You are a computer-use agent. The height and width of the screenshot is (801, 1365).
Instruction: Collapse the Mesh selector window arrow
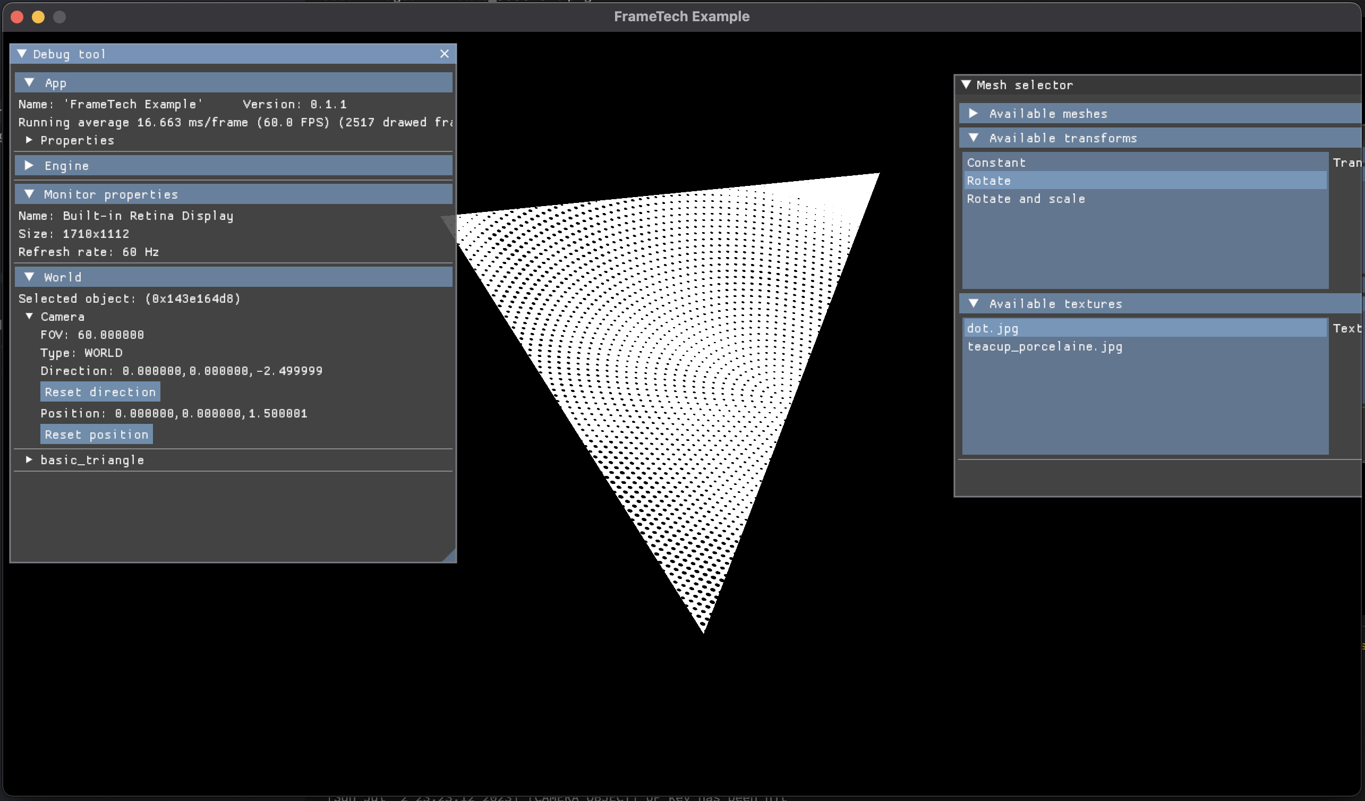tap(966, 84)
